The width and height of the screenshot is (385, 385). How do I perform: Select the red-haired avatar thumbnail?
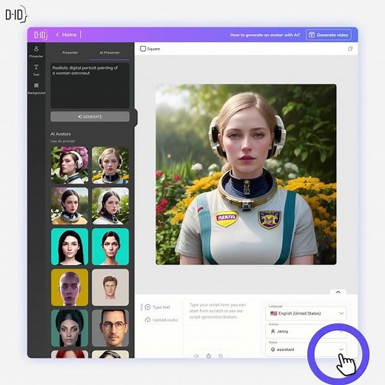[70, 354]
